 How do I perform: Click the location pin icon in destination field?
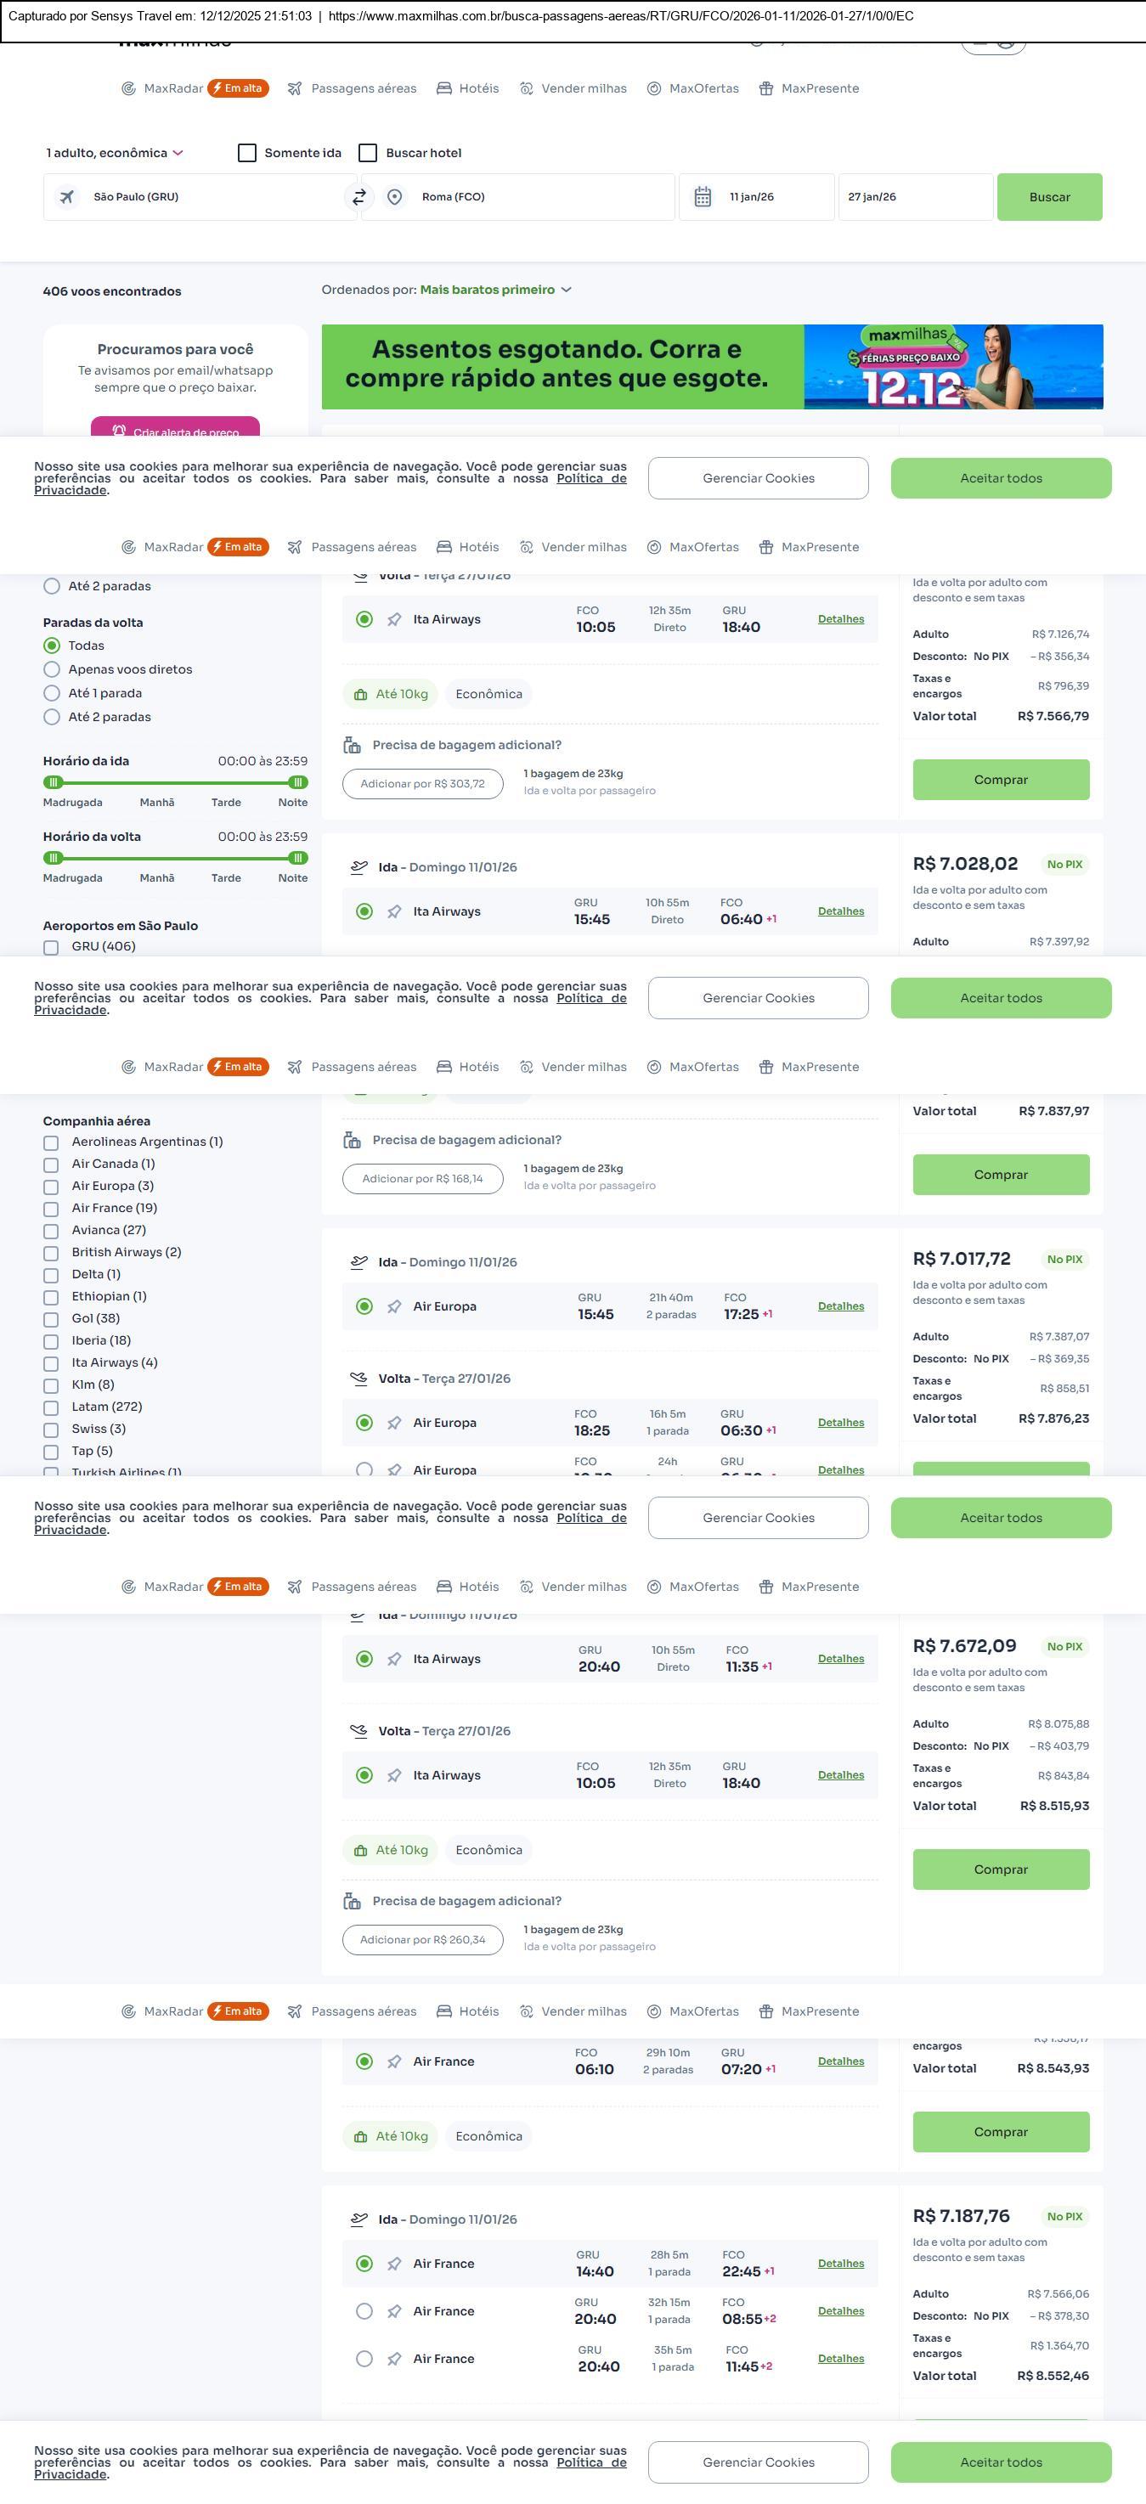(x=395, y=197)
